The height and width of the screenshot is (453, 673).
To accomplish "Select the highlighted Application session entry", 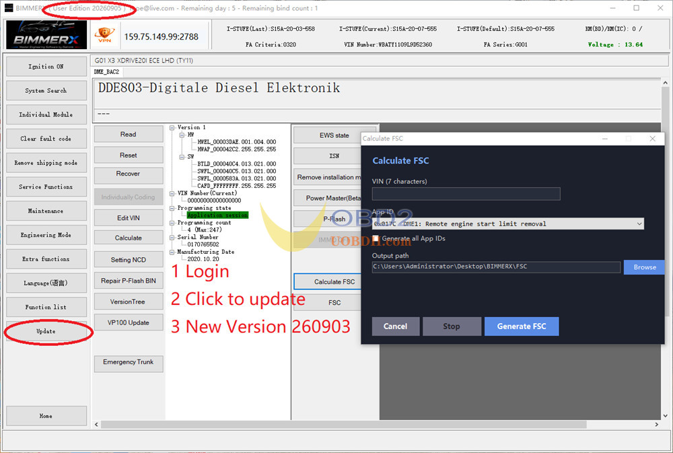I will 217,215.
